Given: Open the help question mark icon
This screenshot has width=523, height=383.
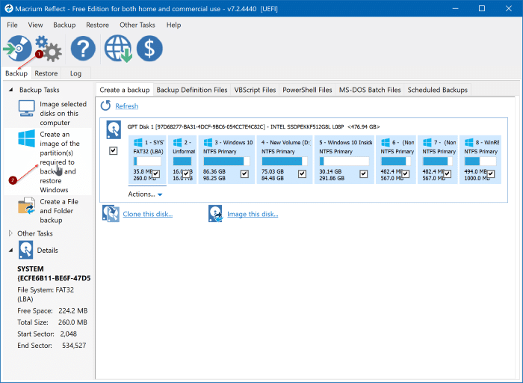Looking at the screenshot, I should [x=83, y=49].
